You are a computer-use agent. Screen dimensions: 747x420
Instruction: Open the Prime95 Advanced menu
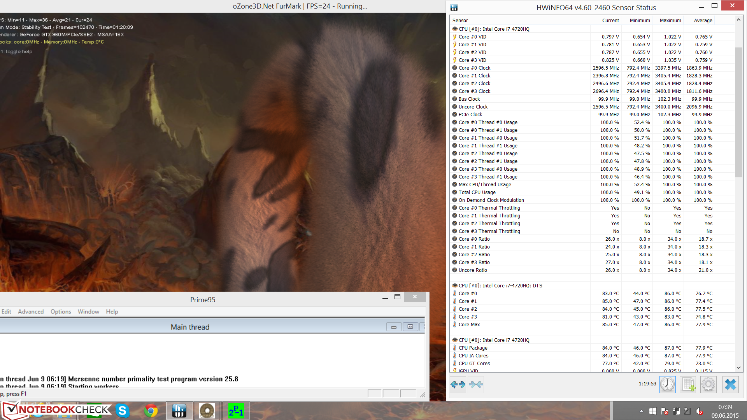[x=31, y=311]
